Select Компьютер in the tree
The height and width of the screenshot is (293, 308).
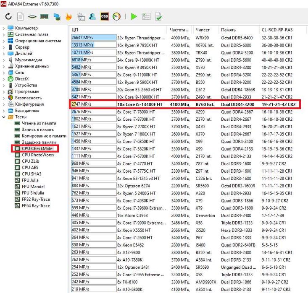tap(26, 28)
